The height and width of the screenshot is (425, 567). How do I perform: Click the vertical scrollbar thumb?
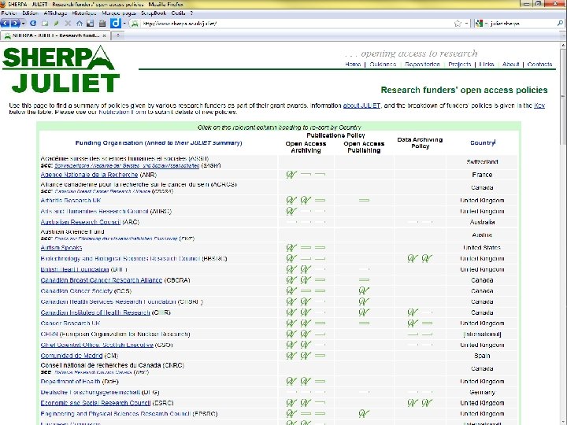click(x=563, y=98)
